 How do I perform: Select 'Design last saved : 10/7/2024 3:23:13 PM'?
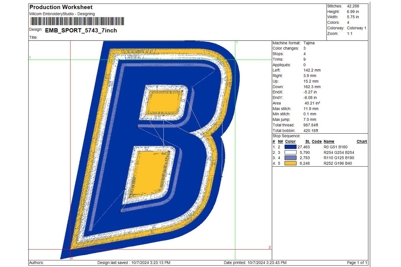point(134,263)
